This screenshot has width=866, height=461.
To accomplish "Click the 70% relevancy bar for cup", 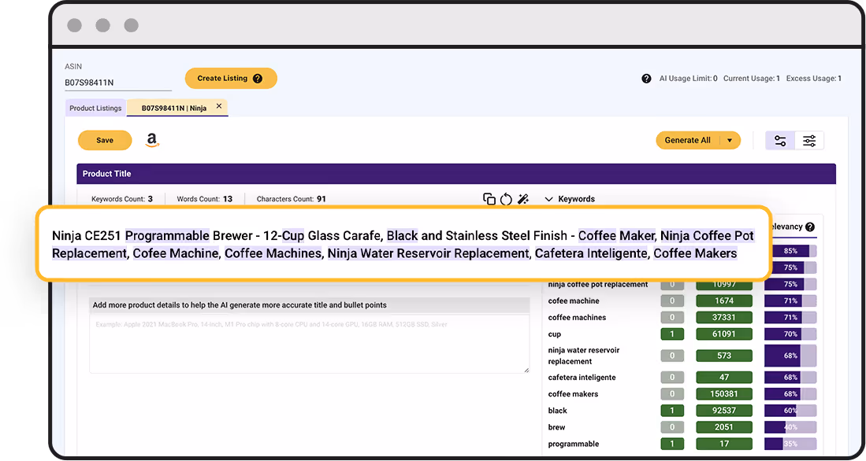I will [790, 334].
